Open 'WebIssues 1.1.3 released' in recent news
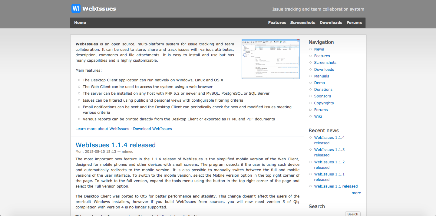Image resolution: width=436 pixels, height=216 pixels. [329, 152]
